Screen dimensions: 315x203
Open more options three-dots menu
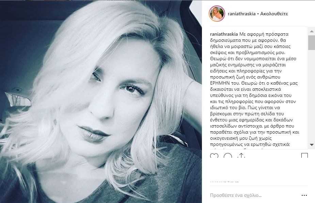[x=304, y=196]
